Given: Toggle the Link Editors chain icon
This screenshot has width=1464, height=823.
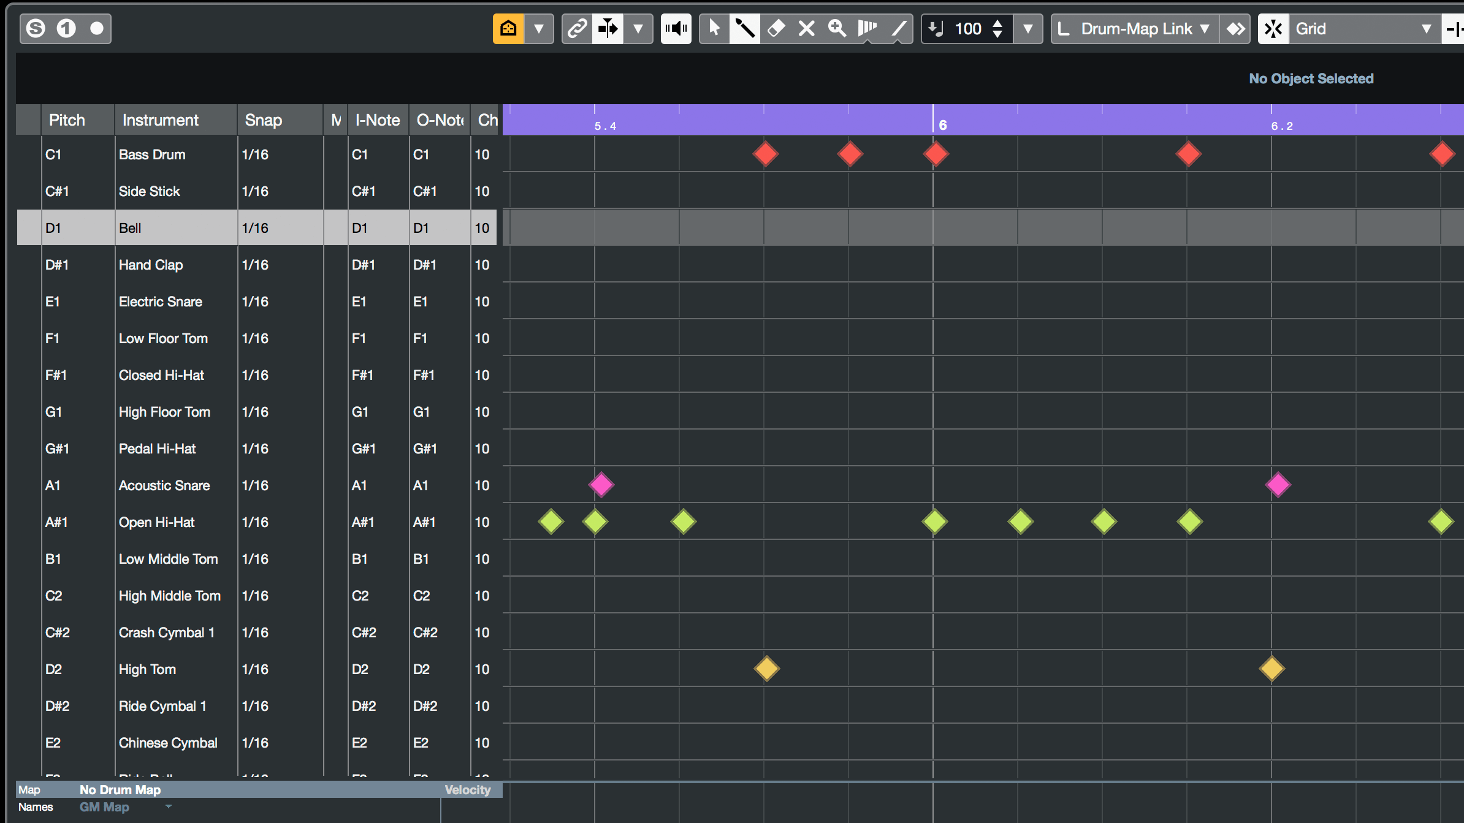Looking at the screenshot, I should coord(577,28).
